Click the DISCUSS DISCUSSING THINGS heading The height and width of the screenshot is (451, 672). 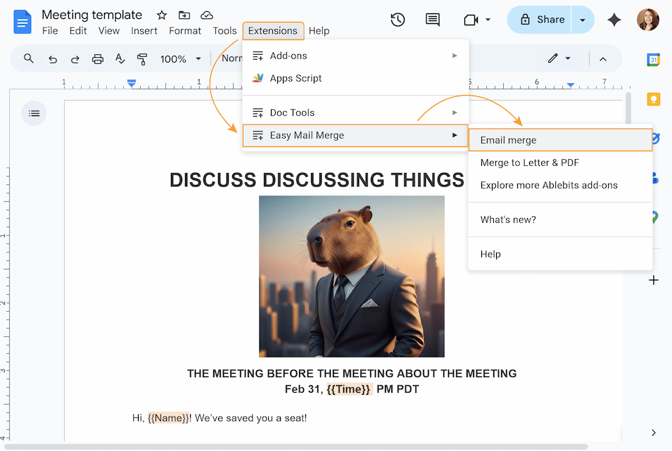(317, 180)
